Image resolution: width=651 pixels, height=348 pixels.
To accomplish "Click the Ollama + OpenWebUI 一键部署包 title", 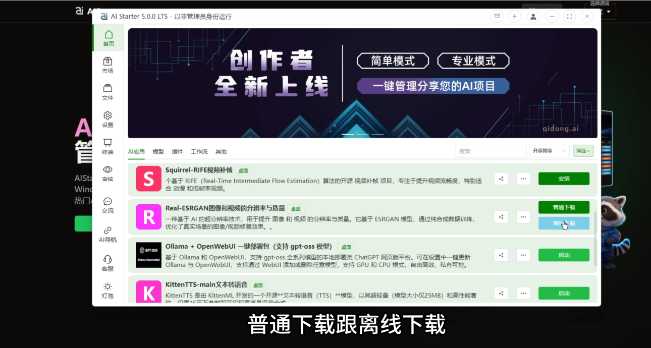I will click(x=249, y=247).
